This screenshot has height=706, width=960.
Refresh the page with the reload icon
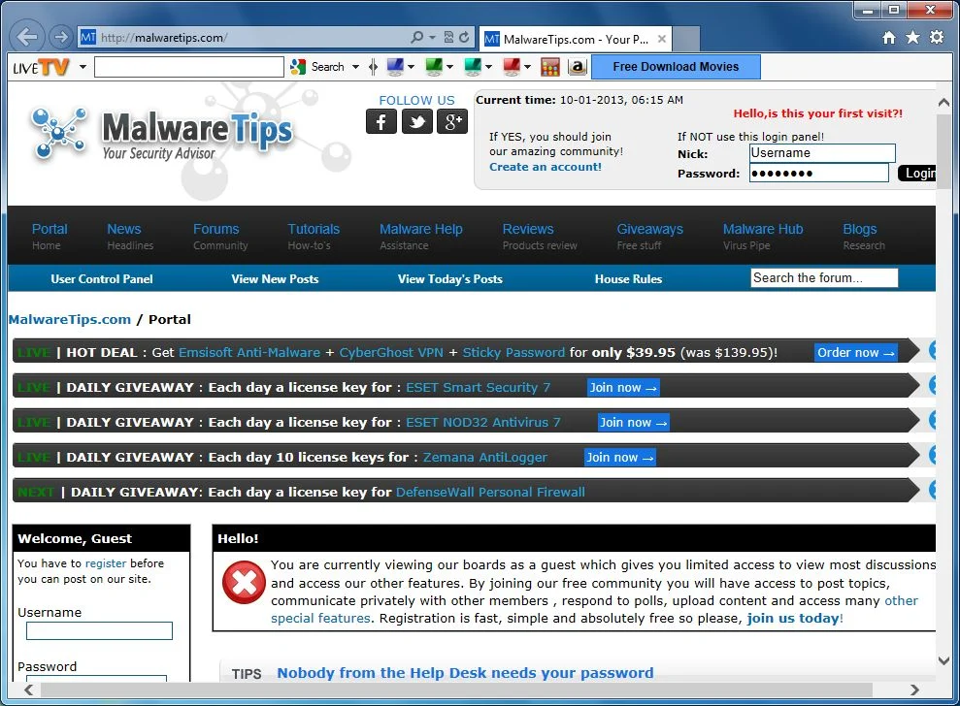[x=464, y=37]
